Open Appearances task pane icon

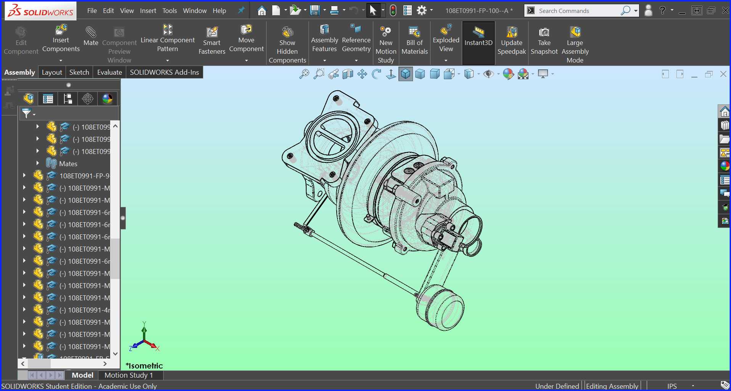725,166
